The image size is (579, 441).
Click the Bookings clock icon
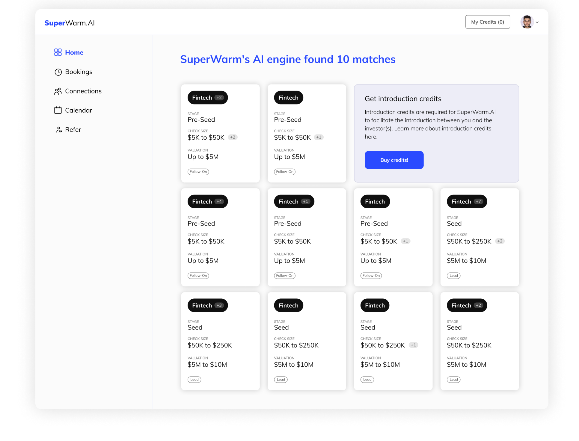(x=58, y=72)
